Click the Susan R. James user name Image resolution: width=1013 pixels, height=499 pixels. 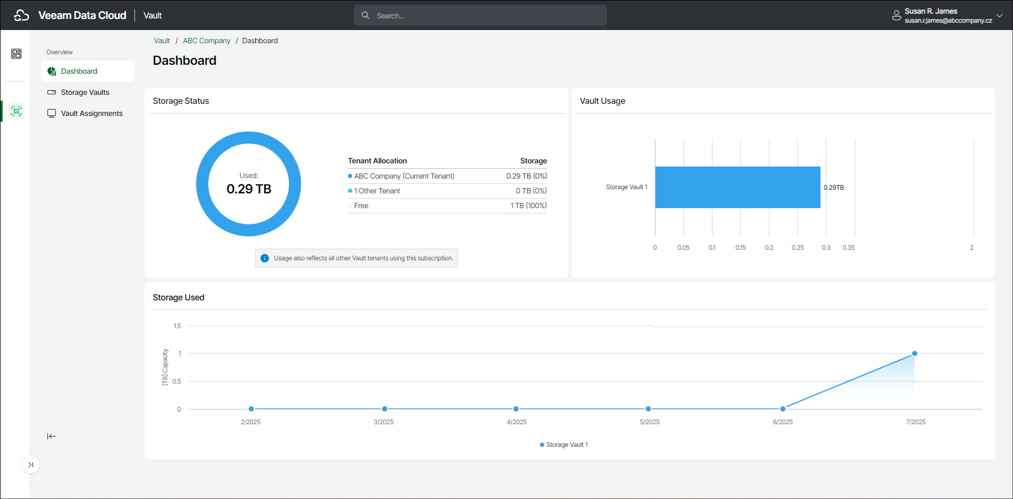pyautogui.click(x=931, y=11)
